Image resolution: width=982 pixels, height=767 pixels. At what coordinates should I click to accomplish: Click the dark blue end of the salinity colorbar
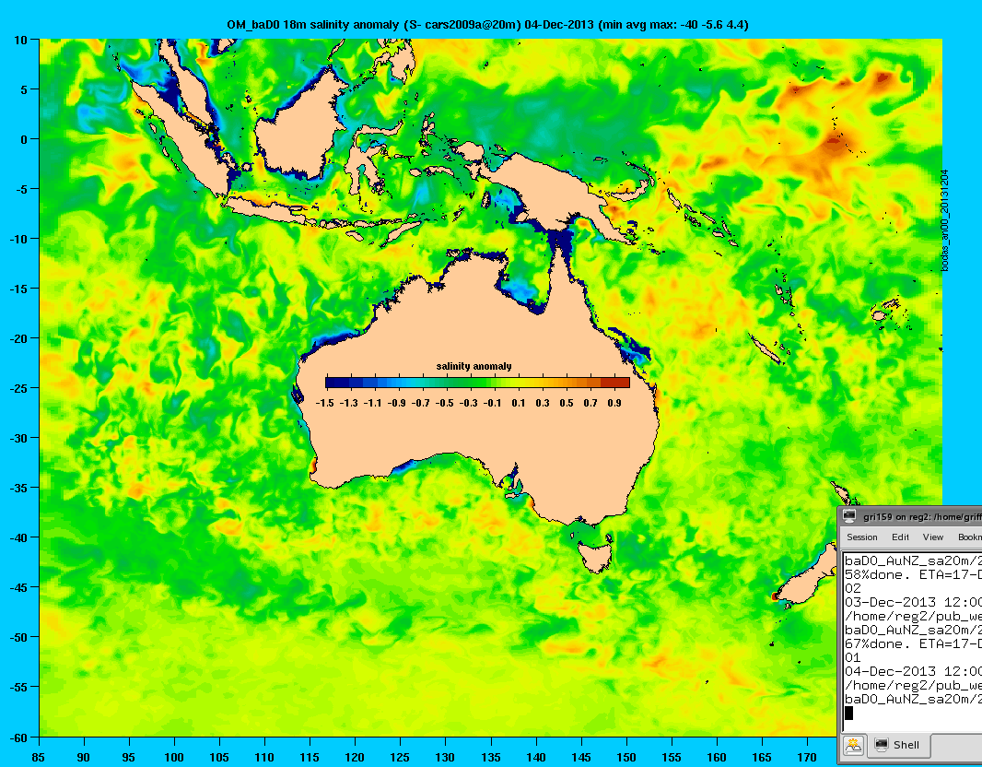pos(337,383)
